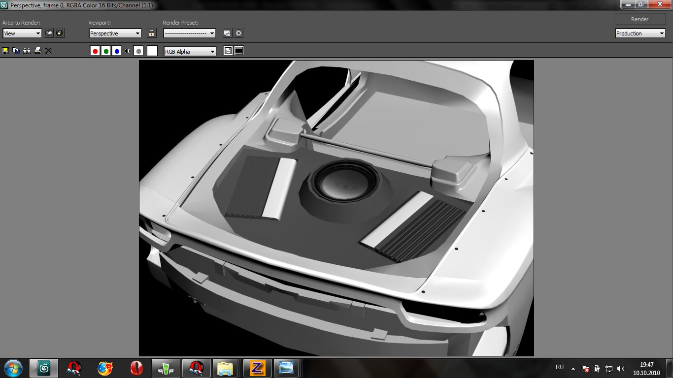Open the RGB Alpha channel dropdown
The height and width of the screenshot is (378, 673).
[190, 52]
